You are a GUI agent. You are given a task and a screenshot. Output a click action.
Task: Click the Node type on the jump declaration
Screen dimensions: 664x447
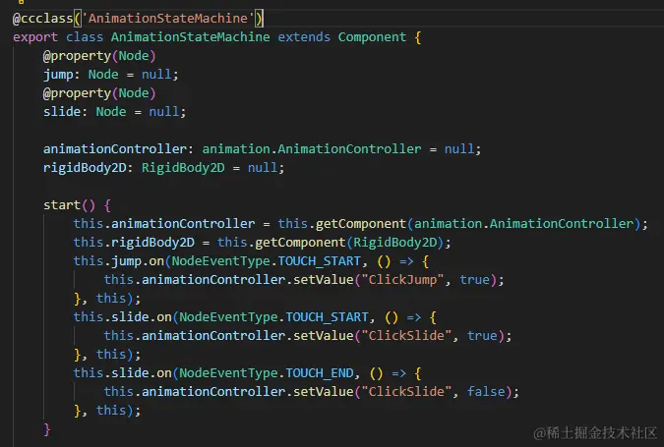tap(103, 75)
